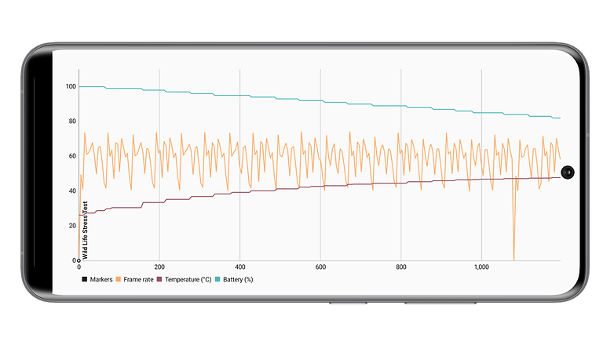Screen dimensions: 614x345
Task: Click the y-axis value 40
Action: 72,191
